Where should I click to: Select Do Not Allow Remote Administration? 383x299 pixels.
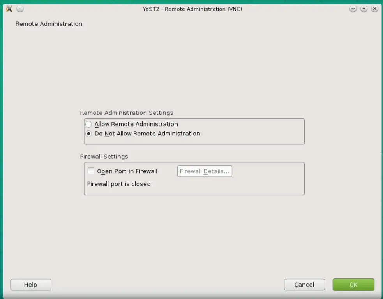click(x=143, y=134)
